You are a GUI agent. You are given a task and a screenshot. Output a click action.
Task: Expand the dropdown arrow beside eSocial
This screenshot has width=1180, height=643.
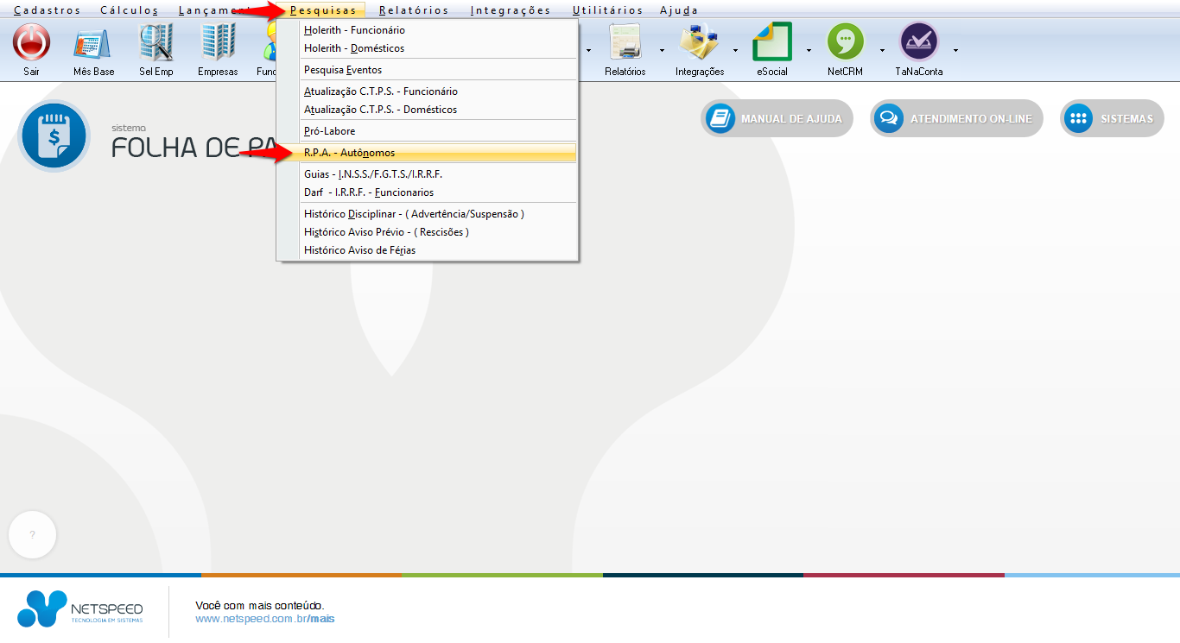click(x=809, y=50)
